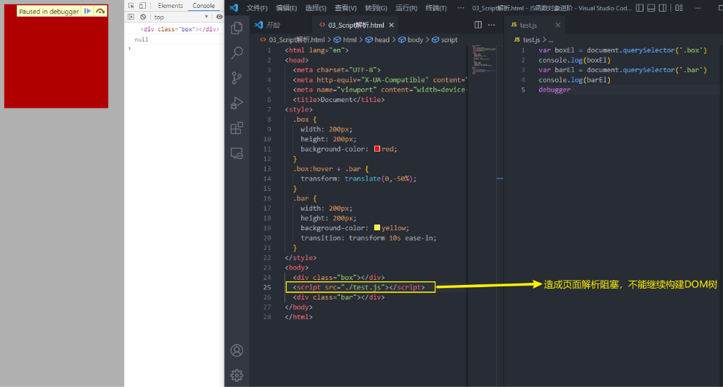The height and width of the screenshot is (387, 723).
Task: Open the Remote Explorer view
Action: coord(236,153)
